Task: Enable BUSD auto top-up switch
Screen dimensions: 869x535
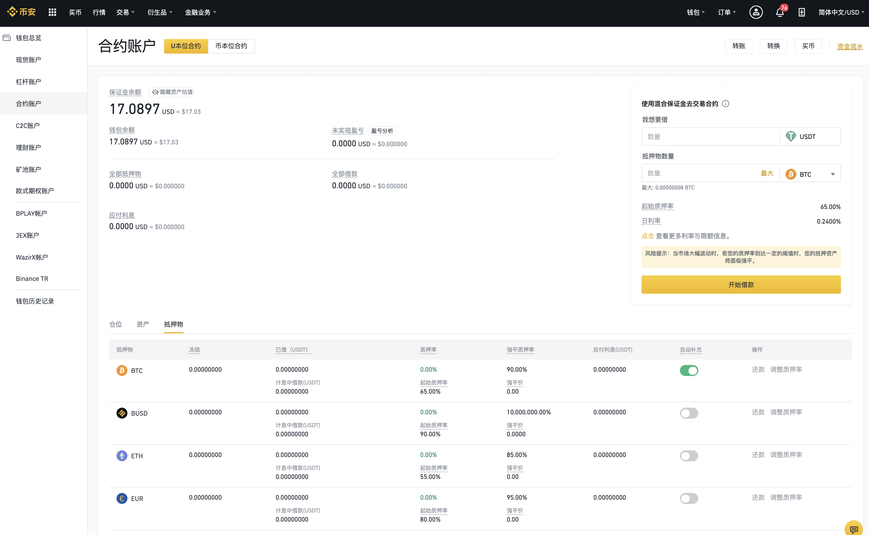Action: (689, 413)
